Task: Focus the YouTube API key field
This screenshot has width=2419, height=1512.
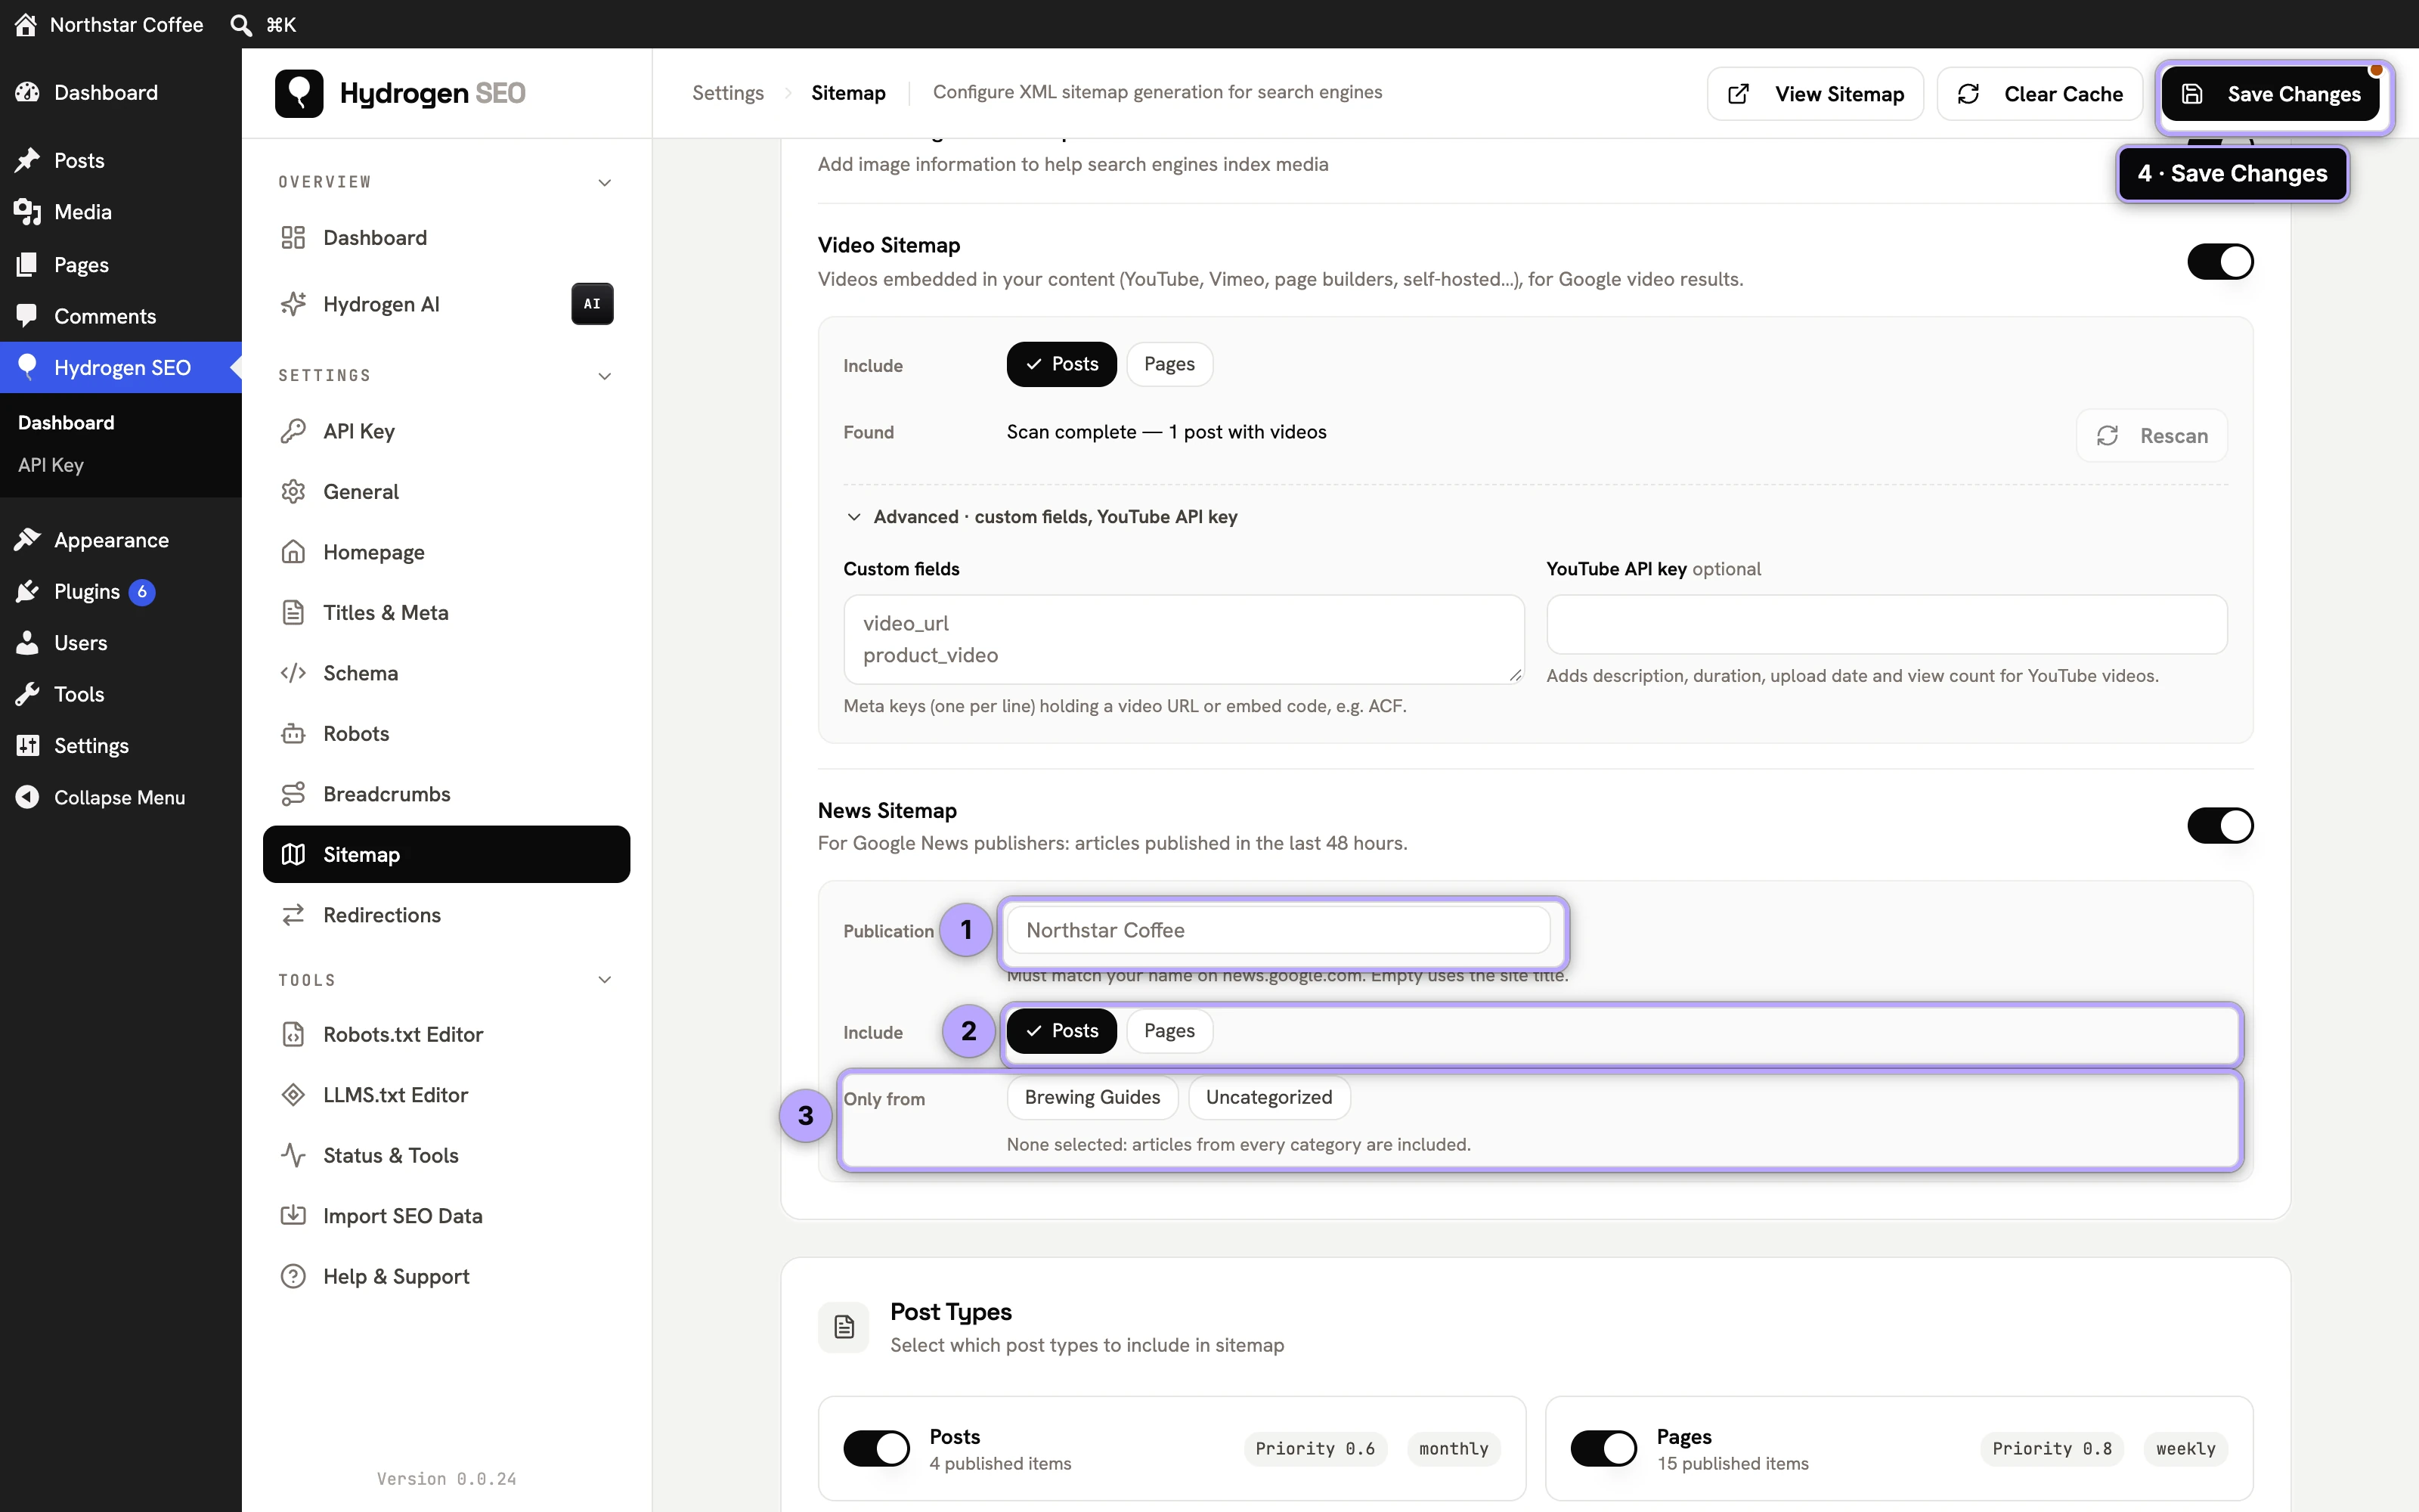Action: tap(1886, 625)
